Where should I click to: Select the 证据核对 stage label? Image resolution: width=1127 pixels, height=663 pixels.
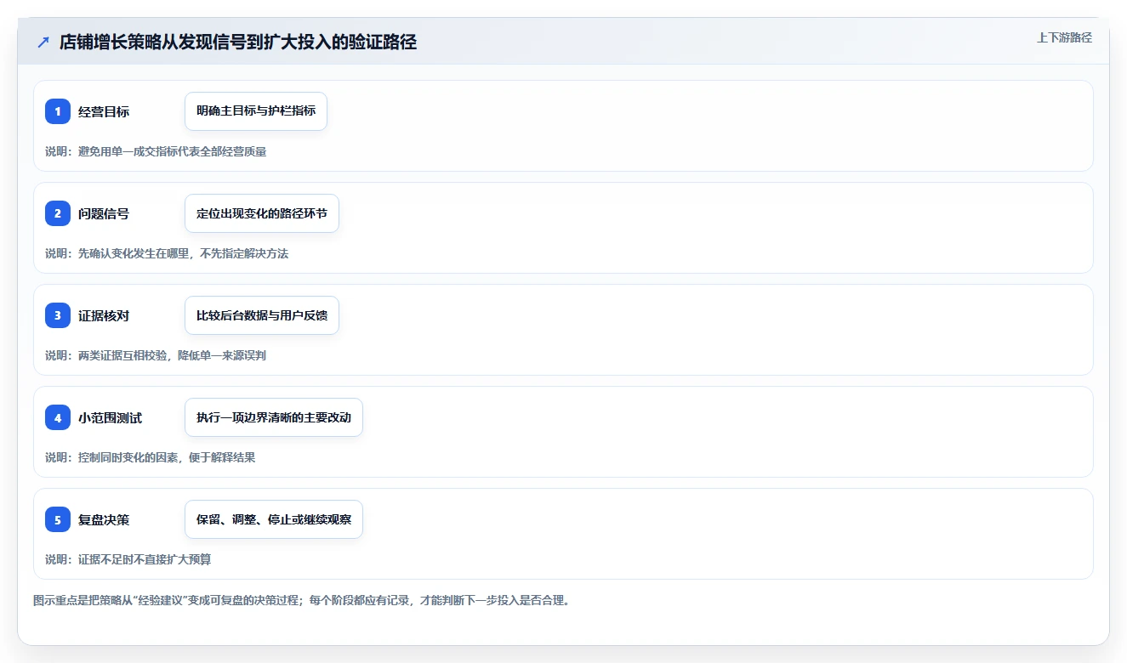tap(104, 315)
